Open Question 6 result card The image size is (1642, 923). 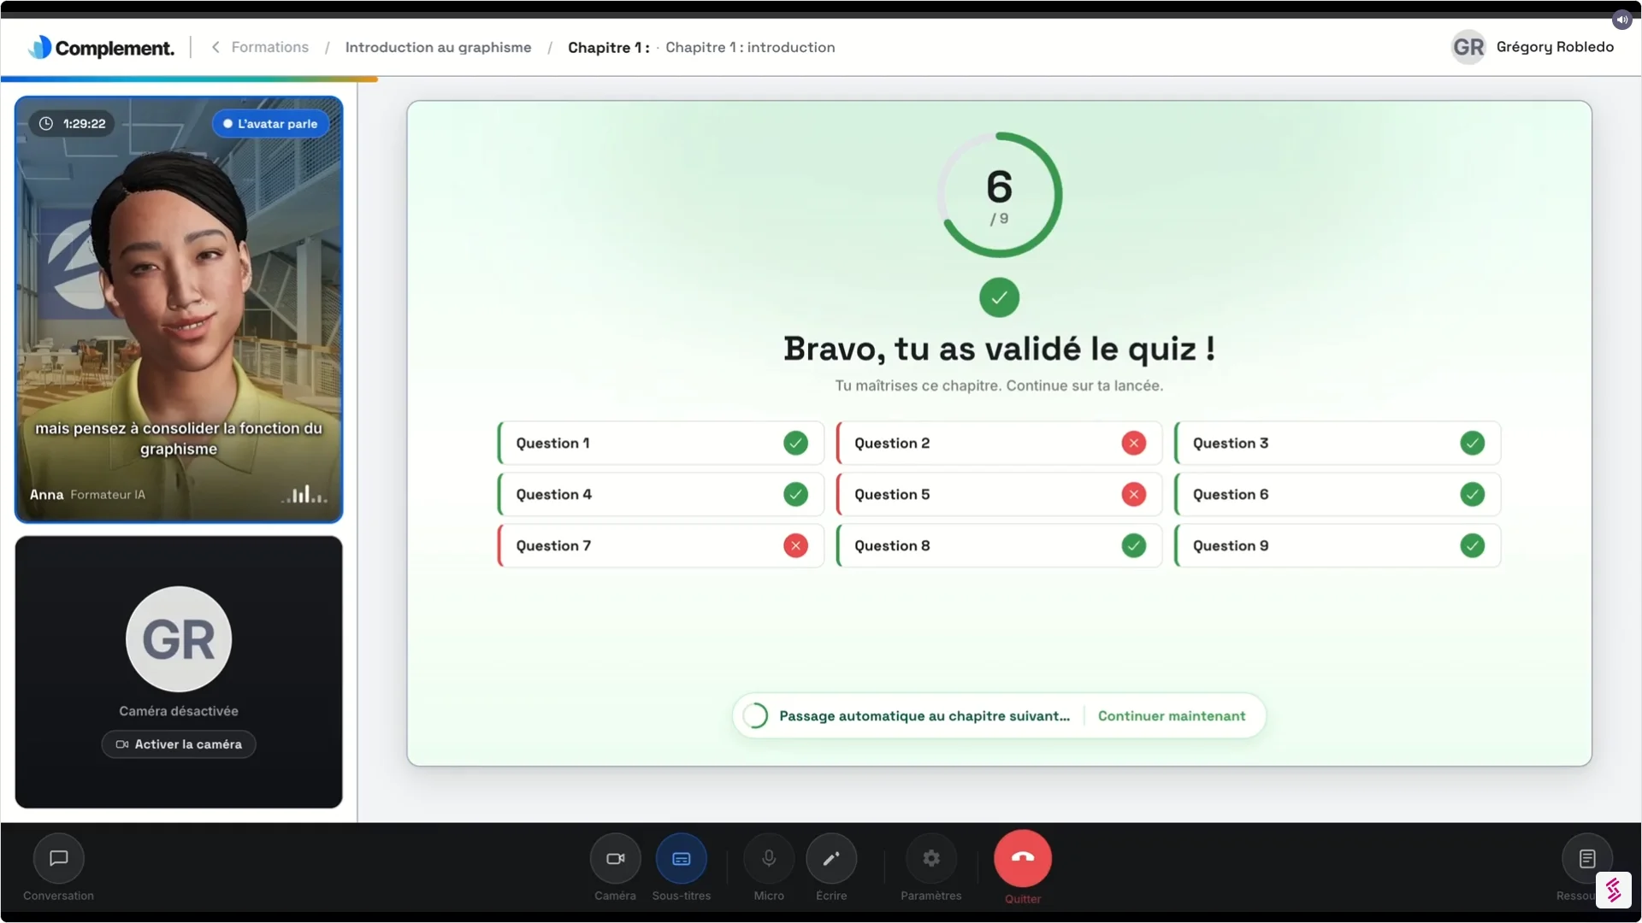(1338, 494)
